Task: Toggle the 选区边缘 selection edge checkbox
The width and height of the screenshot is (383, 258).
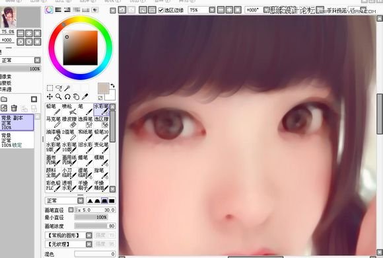Action: [x=160, y=10]
